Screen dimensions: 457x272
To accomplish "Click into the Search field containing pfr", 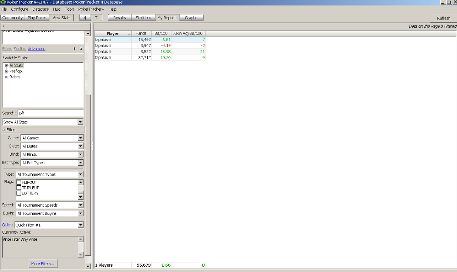I will [50, 113].
